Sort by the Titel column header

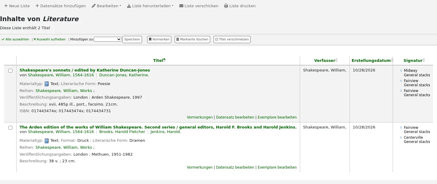[x=158, y=60]
